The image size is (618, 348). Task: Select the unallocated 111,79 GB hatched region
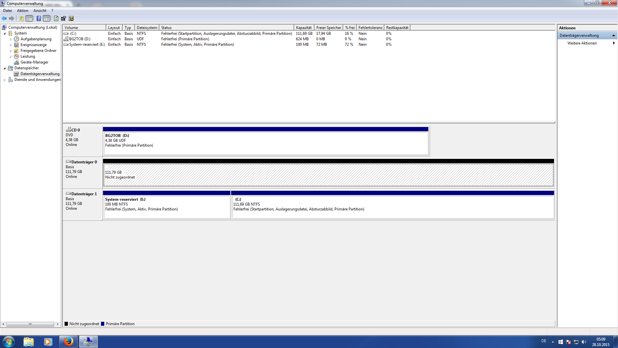click(x=328, y=175)
